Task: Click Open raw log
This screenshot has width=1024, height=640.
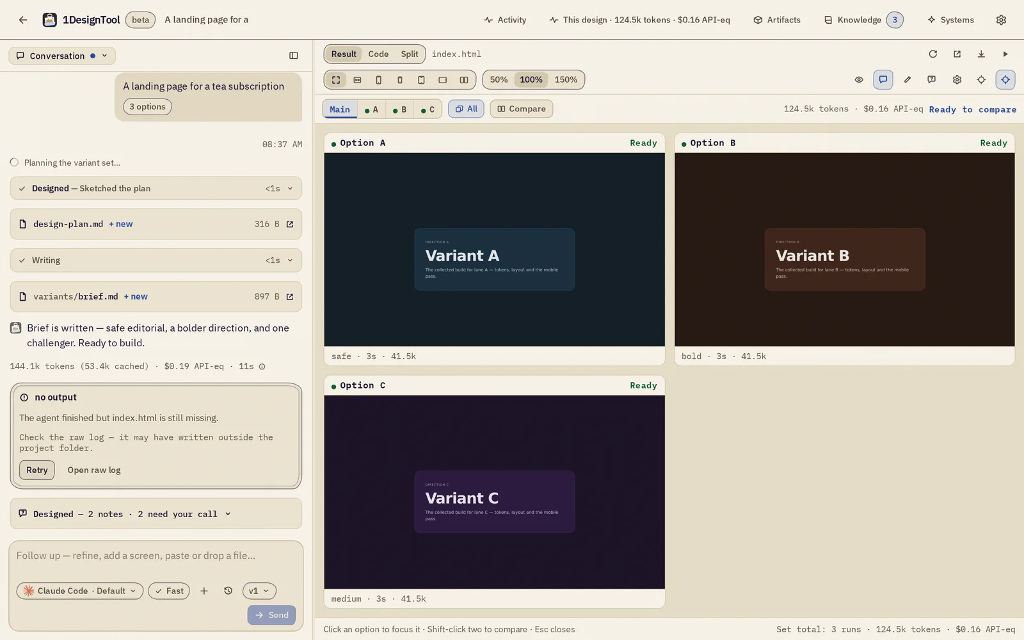Action: [x=94, y=470]
